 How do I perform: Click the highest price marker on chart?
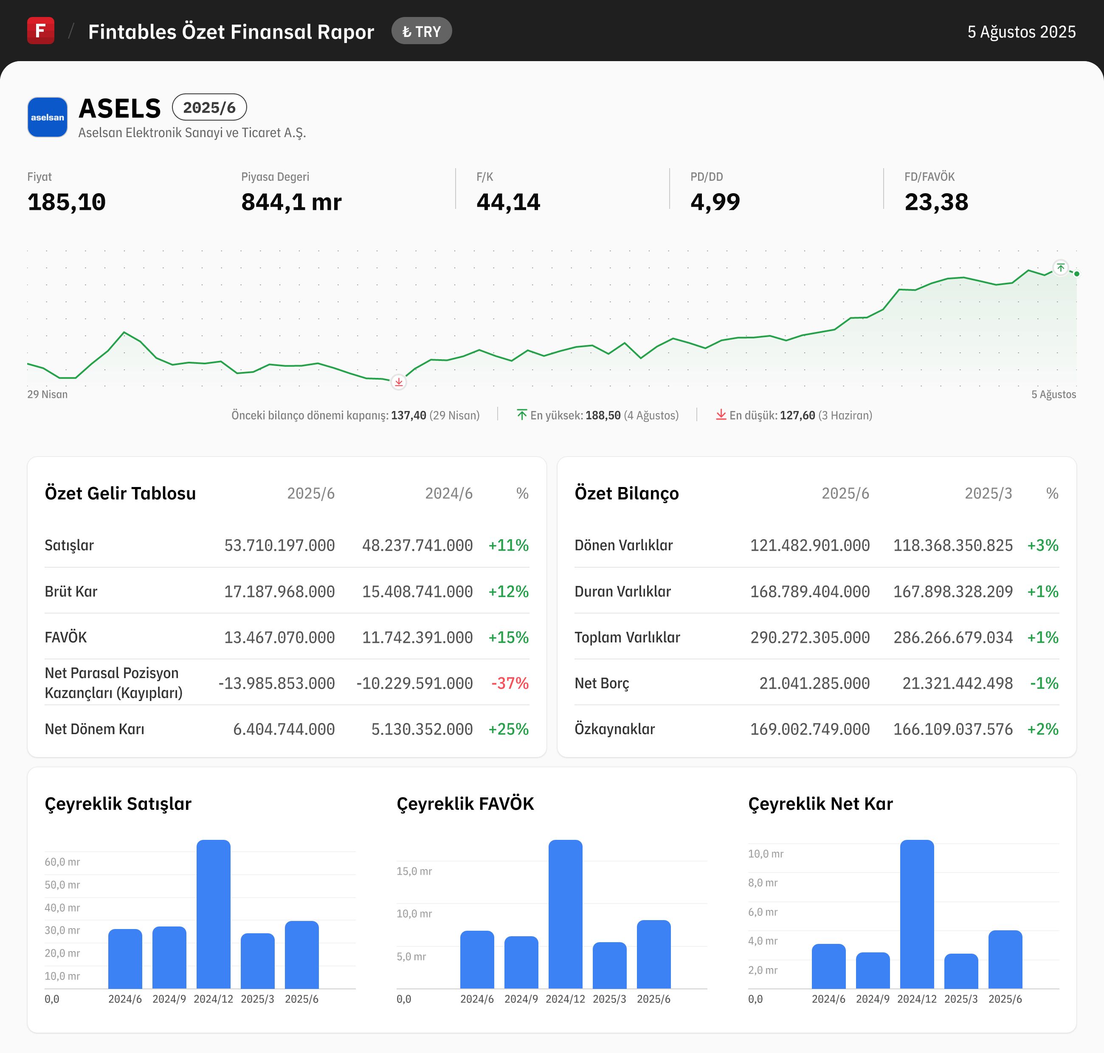point(1060,268)
